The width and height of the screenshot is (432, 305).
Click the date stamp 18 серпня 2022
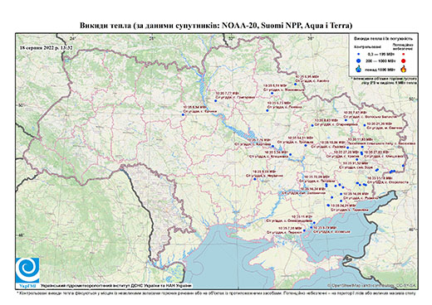click(47, 48)
